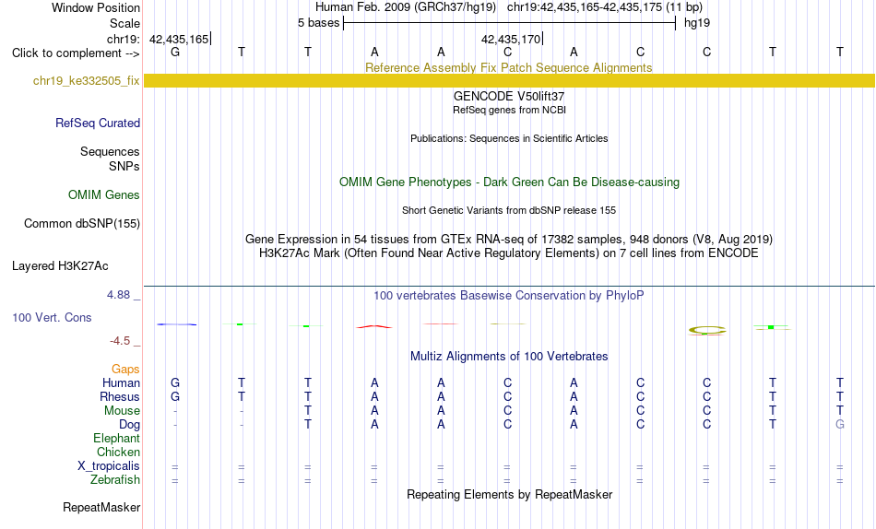Click 'Reference Assembly Fix Patch Sequence Alignments' title
Screen dimensions: 876x529
509,67
